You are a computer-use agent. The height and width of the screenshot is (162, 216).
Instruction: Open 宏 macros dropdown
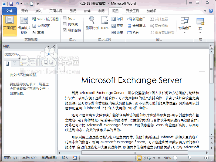tap(200, 26)
